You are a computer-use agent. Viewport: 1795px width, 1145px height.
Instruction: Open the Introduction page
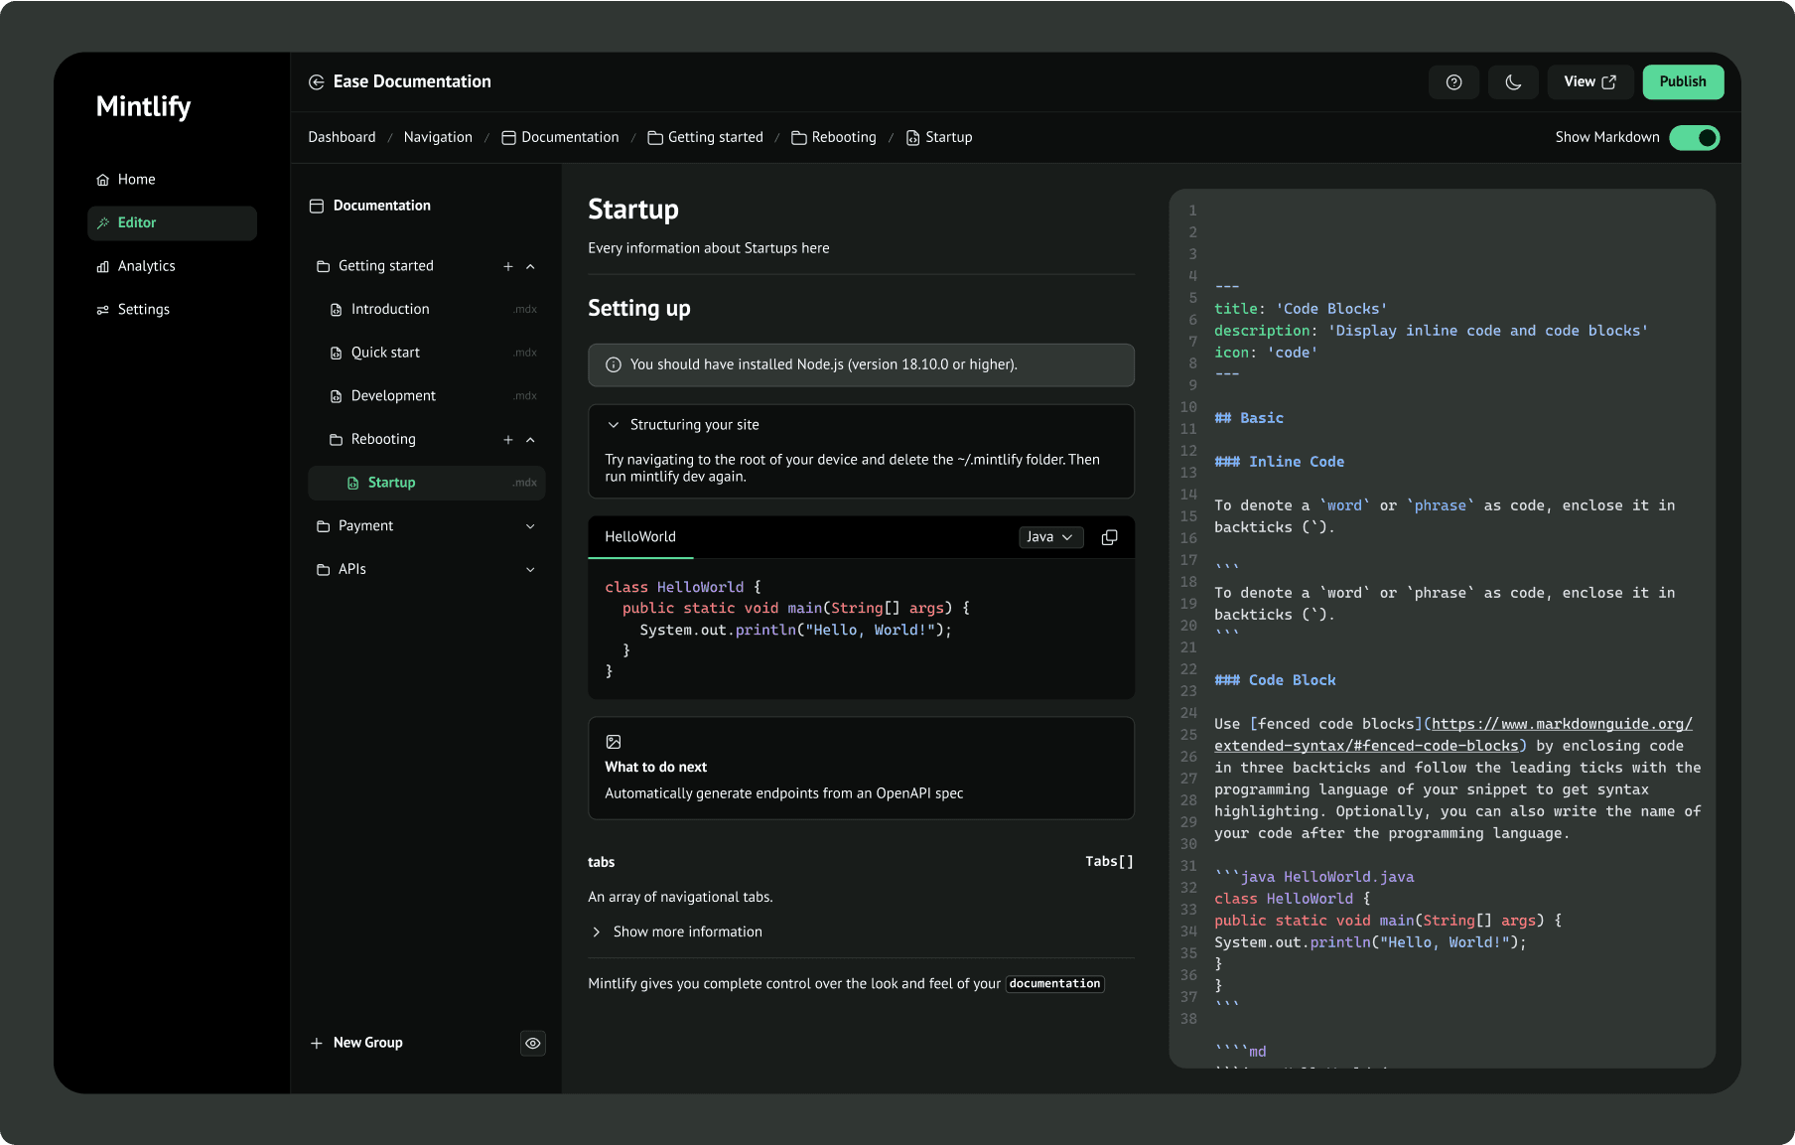pyautogui.click(x=427, y=310)
